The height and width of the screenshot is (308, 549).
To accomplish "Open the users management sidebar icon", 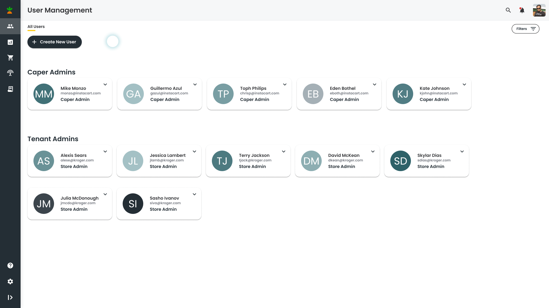I will click(10, 26).
